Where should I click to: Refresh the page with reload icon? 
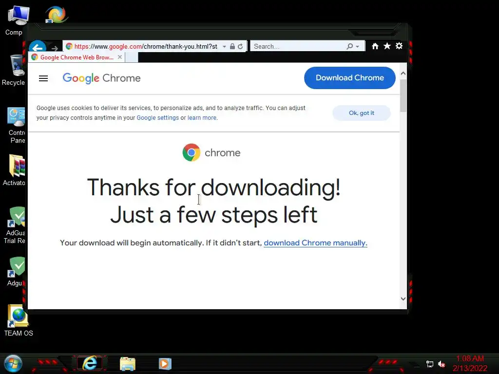[240, 46]
